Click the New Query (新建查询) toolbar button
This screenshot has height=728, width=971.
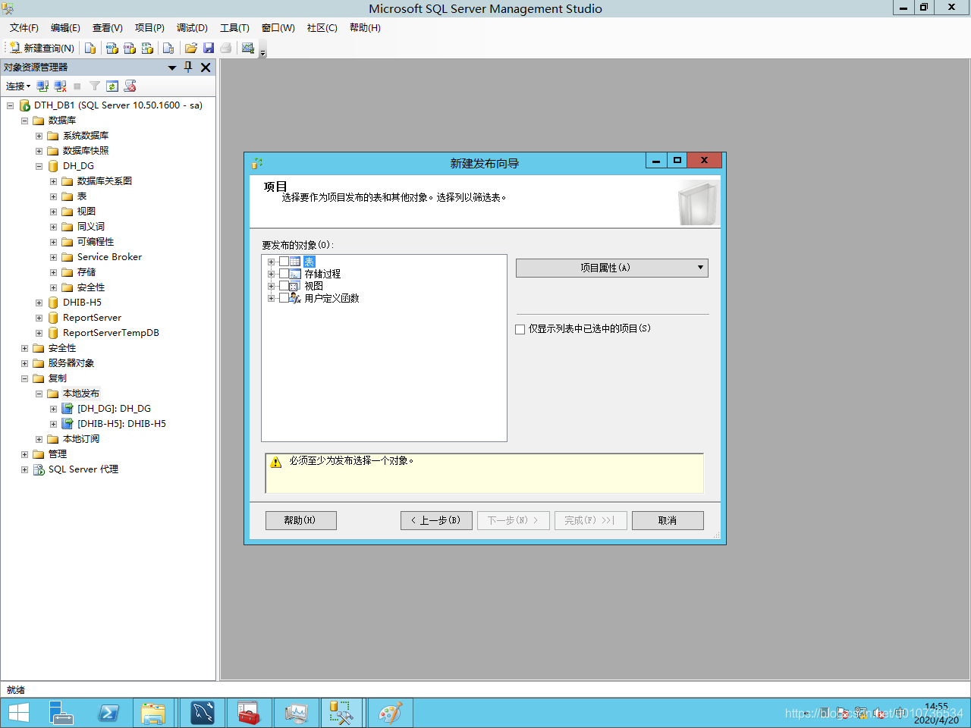tap(42, 48)
